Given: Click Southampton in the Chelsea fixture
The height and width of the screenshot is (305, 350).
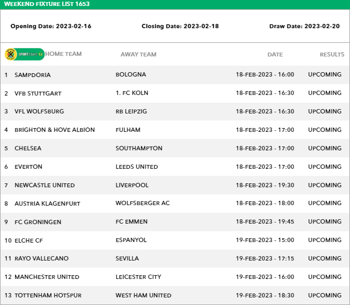Looking at the screenshot, I should (139, 148).
